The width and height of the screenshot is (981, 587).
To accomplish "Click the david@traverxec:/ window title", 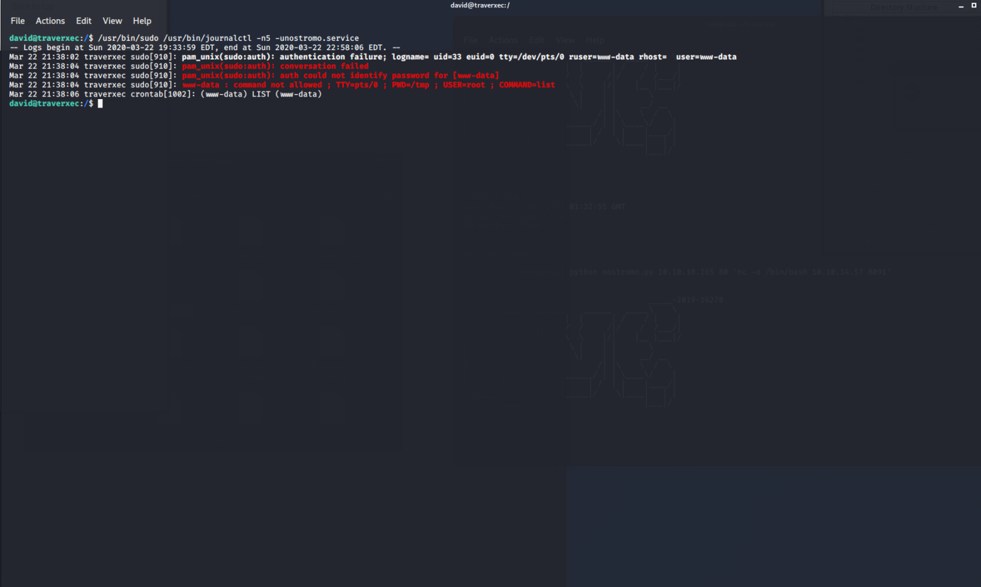I will pyautogui.click(x=480, y=5).
